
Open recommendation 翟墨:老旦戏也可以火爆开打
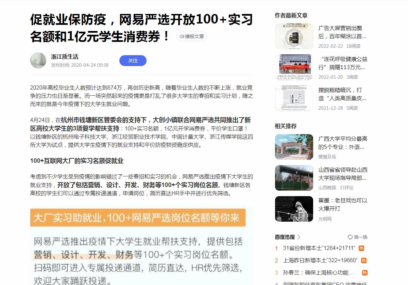point(343,204)
